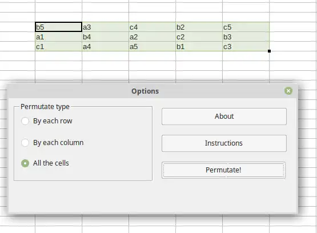Open the About dialog
The height and width of the screenshot is (233, 317).
[224, 116]
